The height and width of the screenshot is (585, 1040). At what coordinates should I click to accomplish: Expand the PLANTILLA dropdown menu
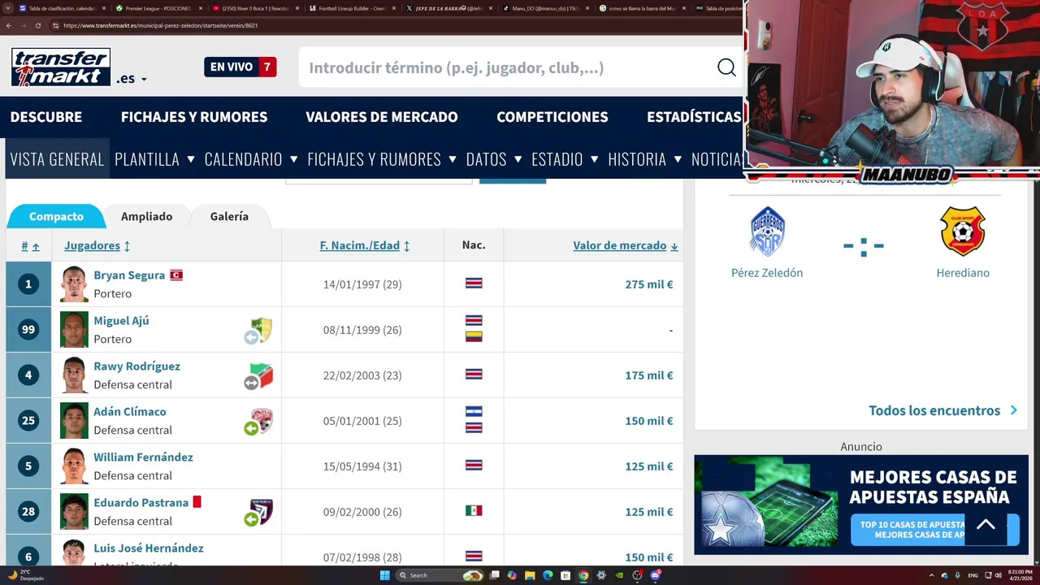[191, 158]
